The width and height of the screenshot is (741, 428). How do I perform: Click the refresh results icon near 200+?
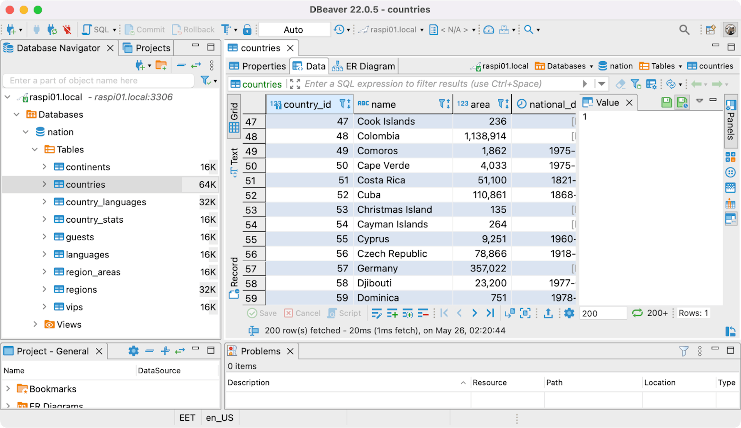[637, 313]
